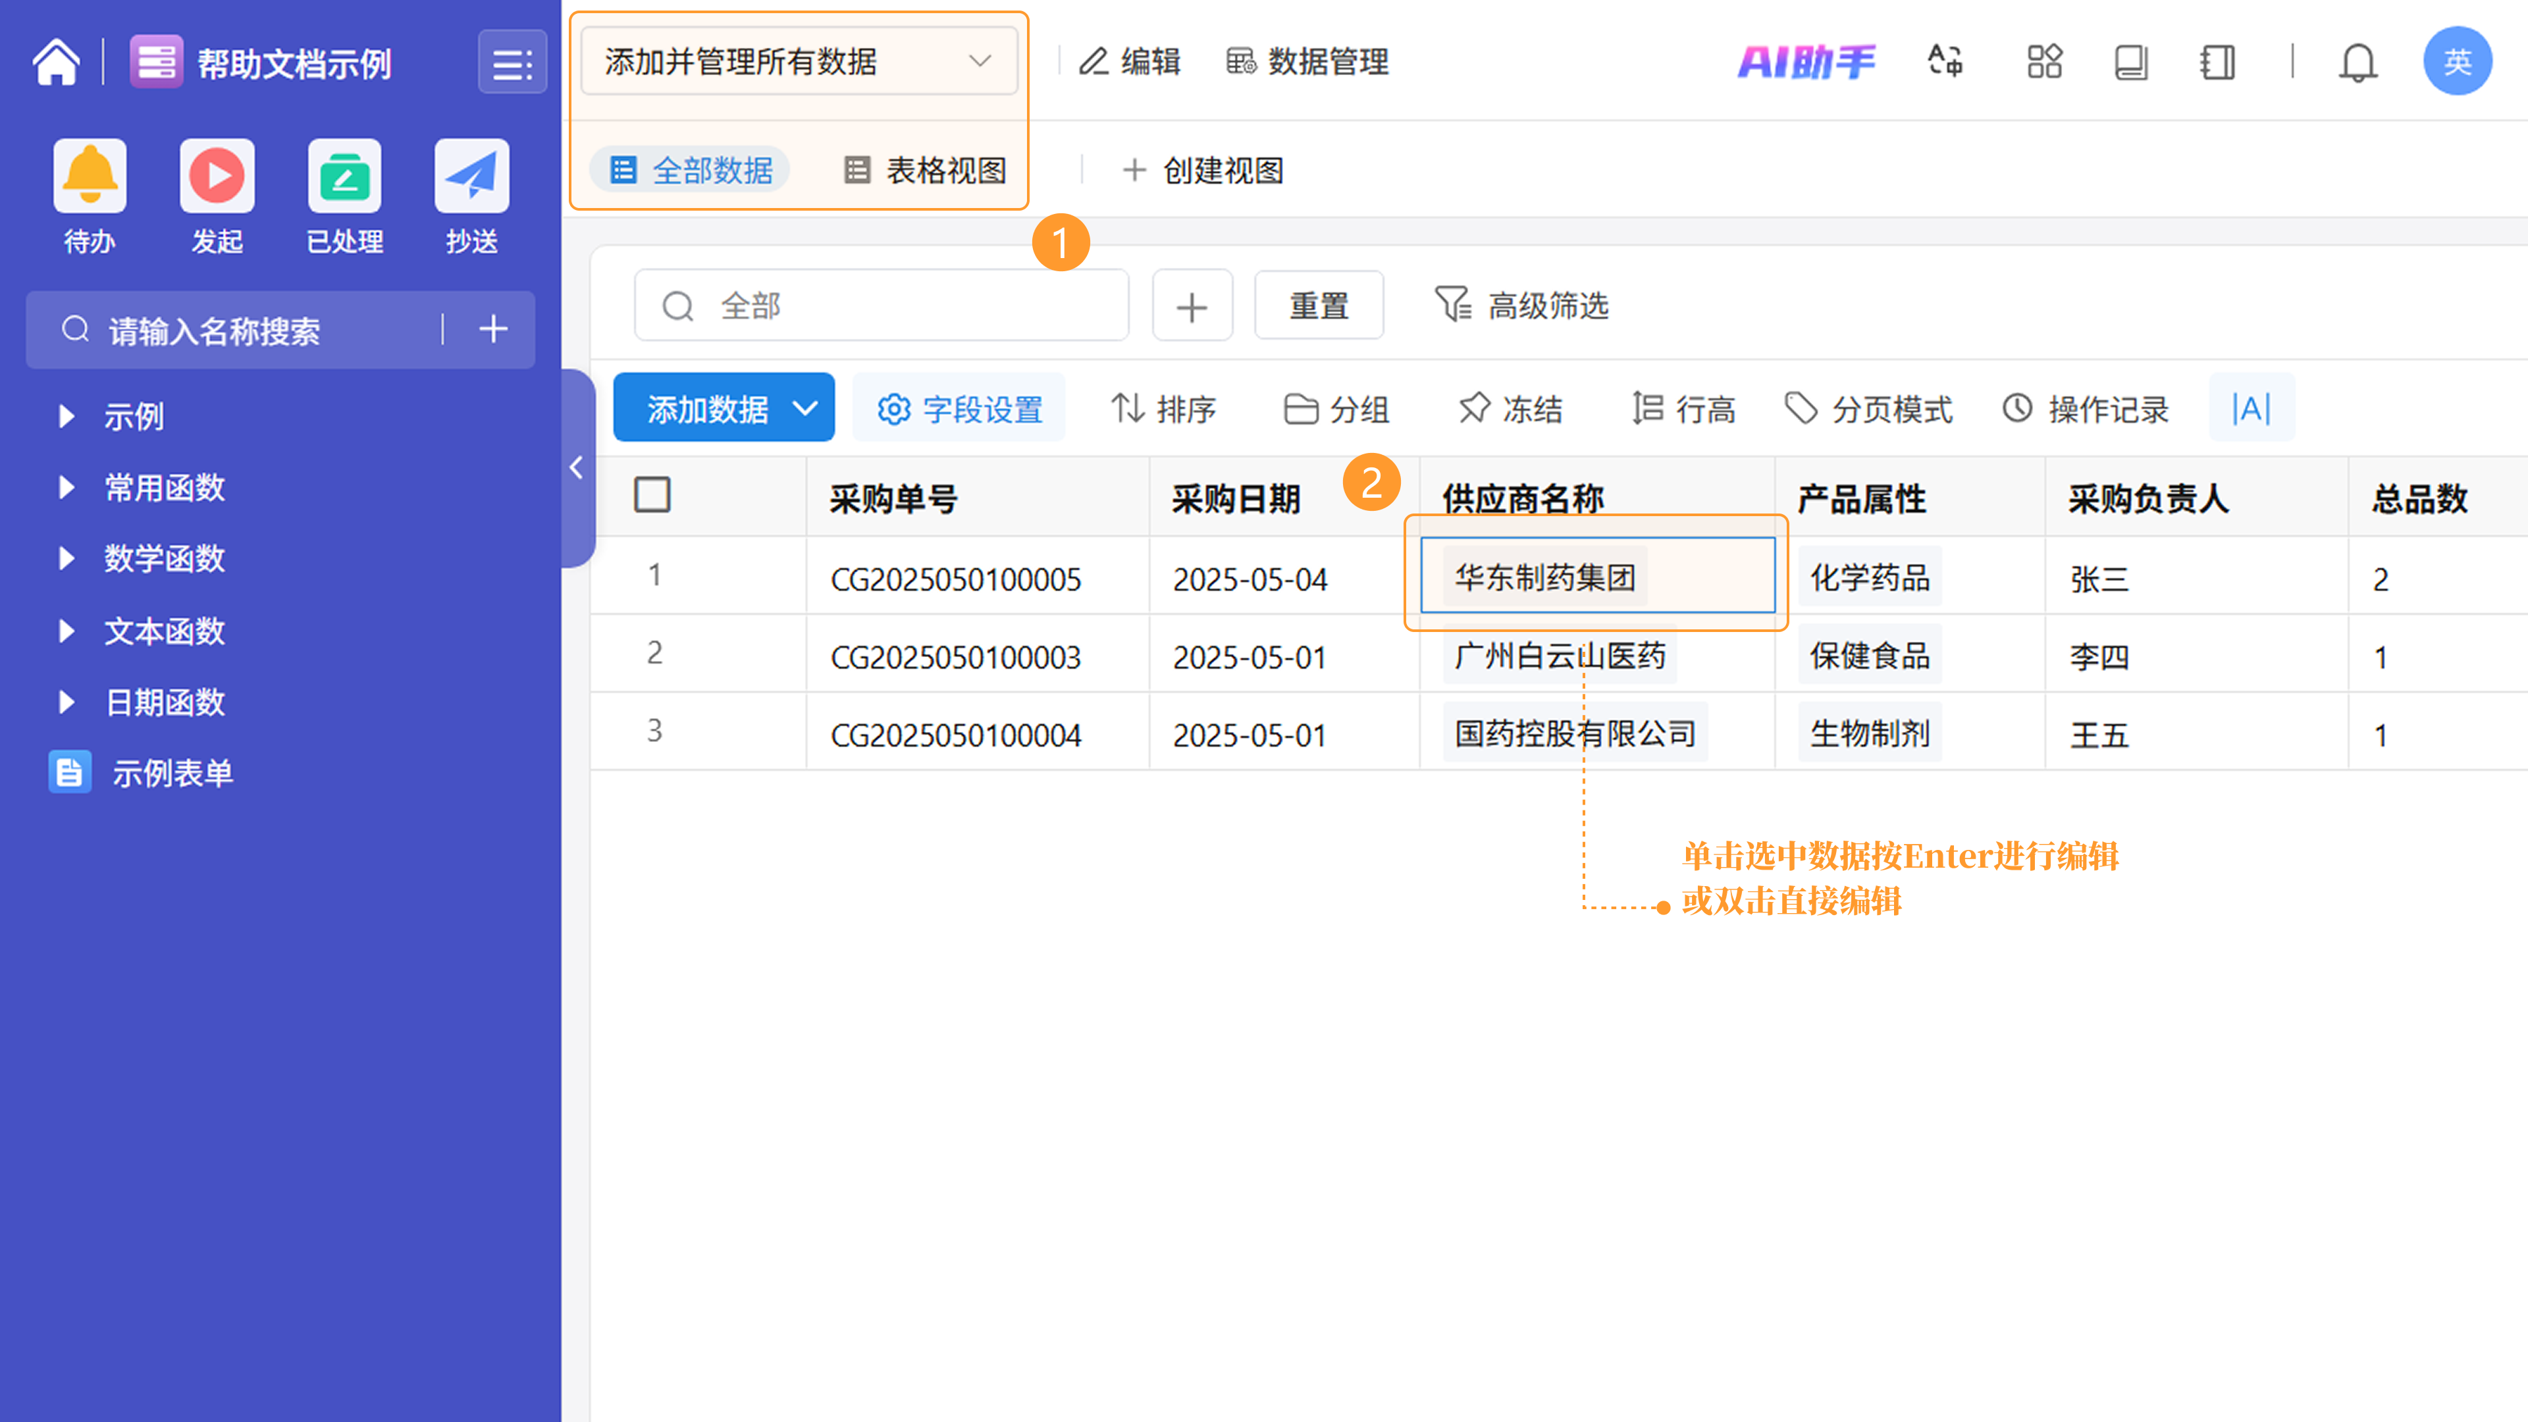This screenshot has width=2528, height=1422.
Task: Open the notification bell in the top bar
Action: pyautogui.click(x=2357, y=63)
